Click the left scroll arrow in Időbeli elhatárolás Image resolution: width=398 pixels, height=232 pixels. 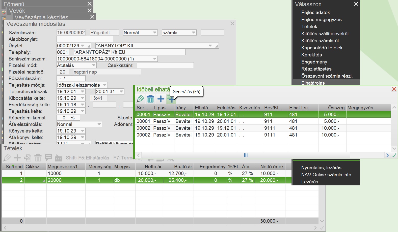[138, 155]
